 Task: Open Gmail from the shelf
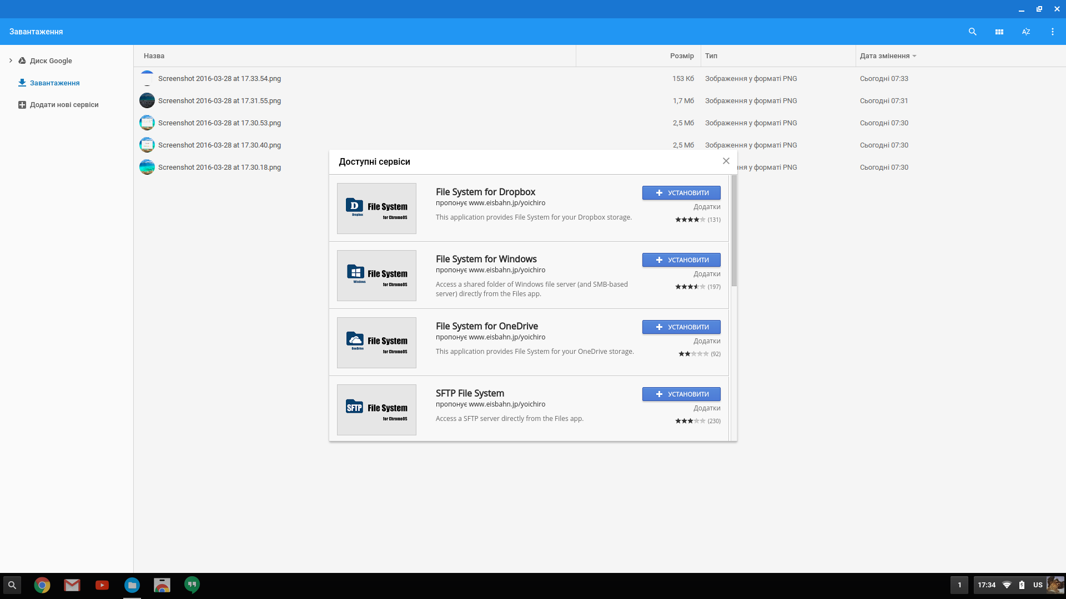72,585
